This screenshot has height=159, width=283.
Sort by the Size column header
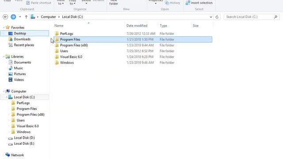(x=195, y=26)
